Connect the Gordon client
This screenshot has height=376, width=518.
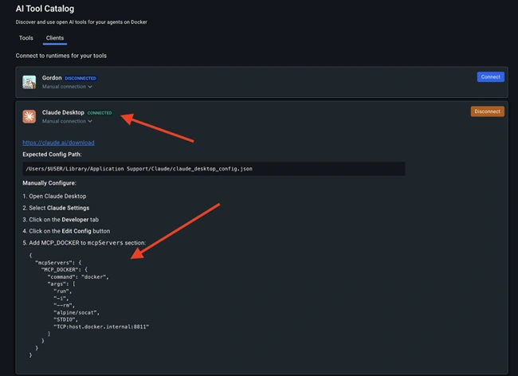490,77
